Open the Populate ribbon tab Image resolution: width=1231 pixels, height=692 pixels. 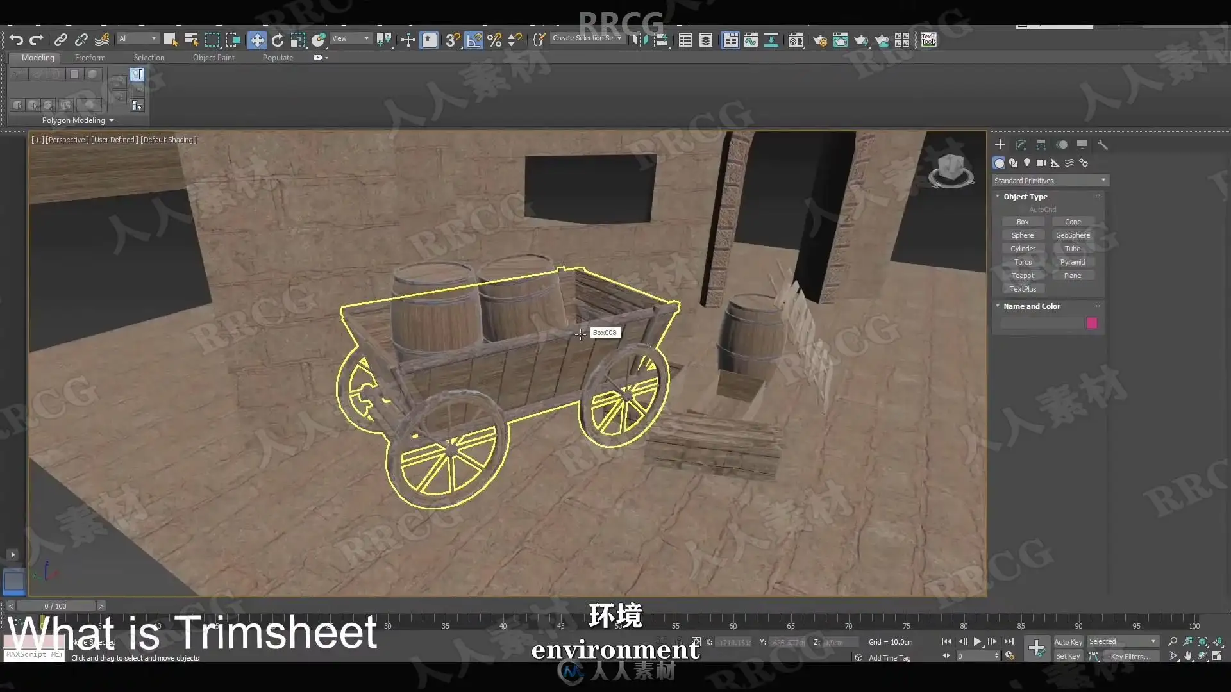278,58
